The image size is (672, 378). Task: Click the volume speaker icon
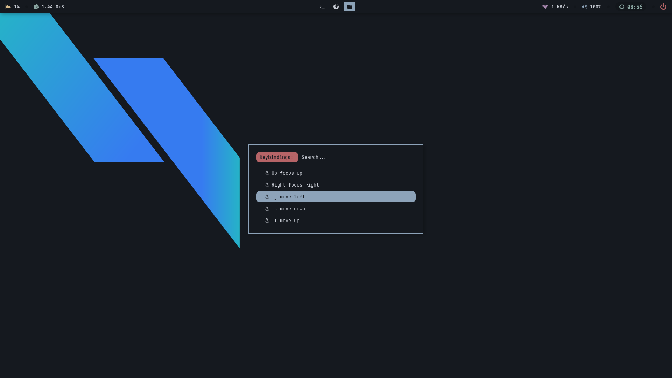tap(584, 7)
